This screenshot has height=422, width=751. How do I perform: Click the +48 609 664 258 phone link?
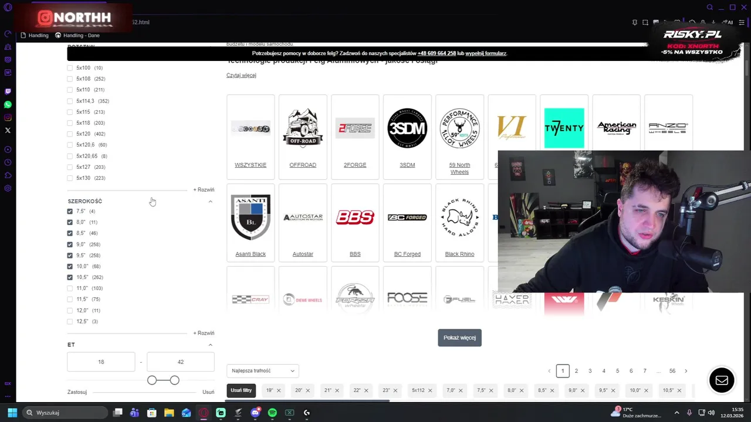[437, 53]
